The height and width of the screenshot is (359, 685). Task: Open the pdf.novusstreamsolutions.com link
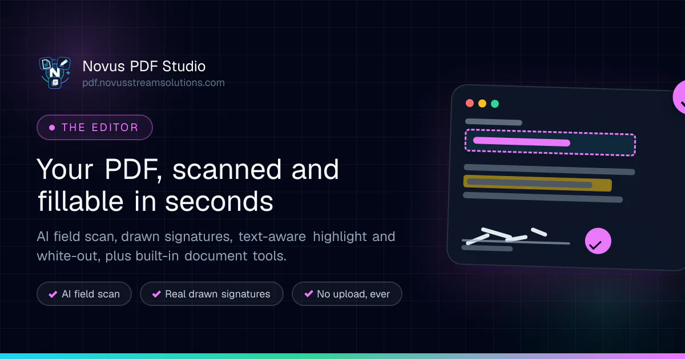point(154,83)
